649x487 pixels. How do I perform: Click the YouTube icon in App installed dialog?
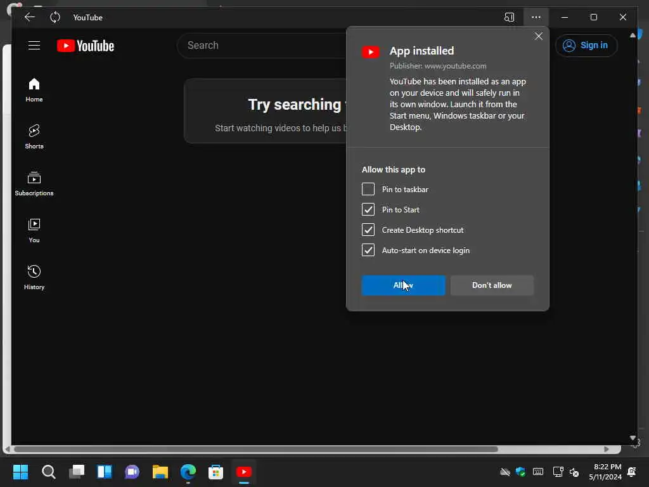pyautogui.click(x=370, y=52)
